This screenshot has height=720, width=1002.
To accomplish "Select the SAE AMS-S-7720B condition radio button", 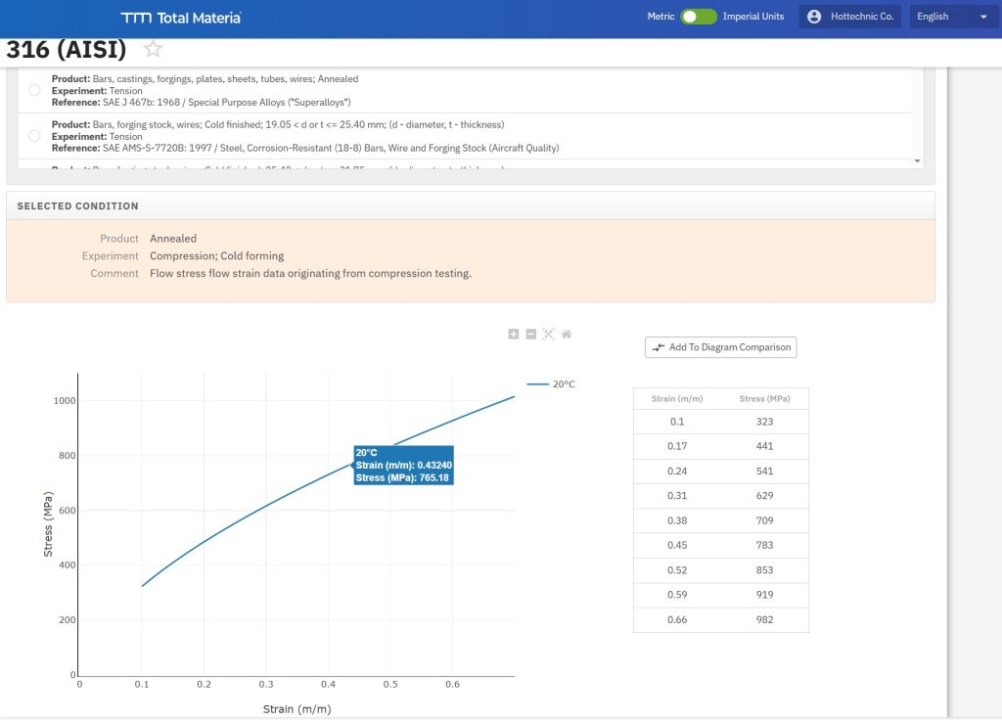I will (x=35, y=136).
